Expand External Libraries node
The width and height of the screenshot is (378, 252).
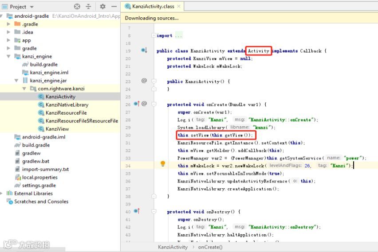point(1,193)
